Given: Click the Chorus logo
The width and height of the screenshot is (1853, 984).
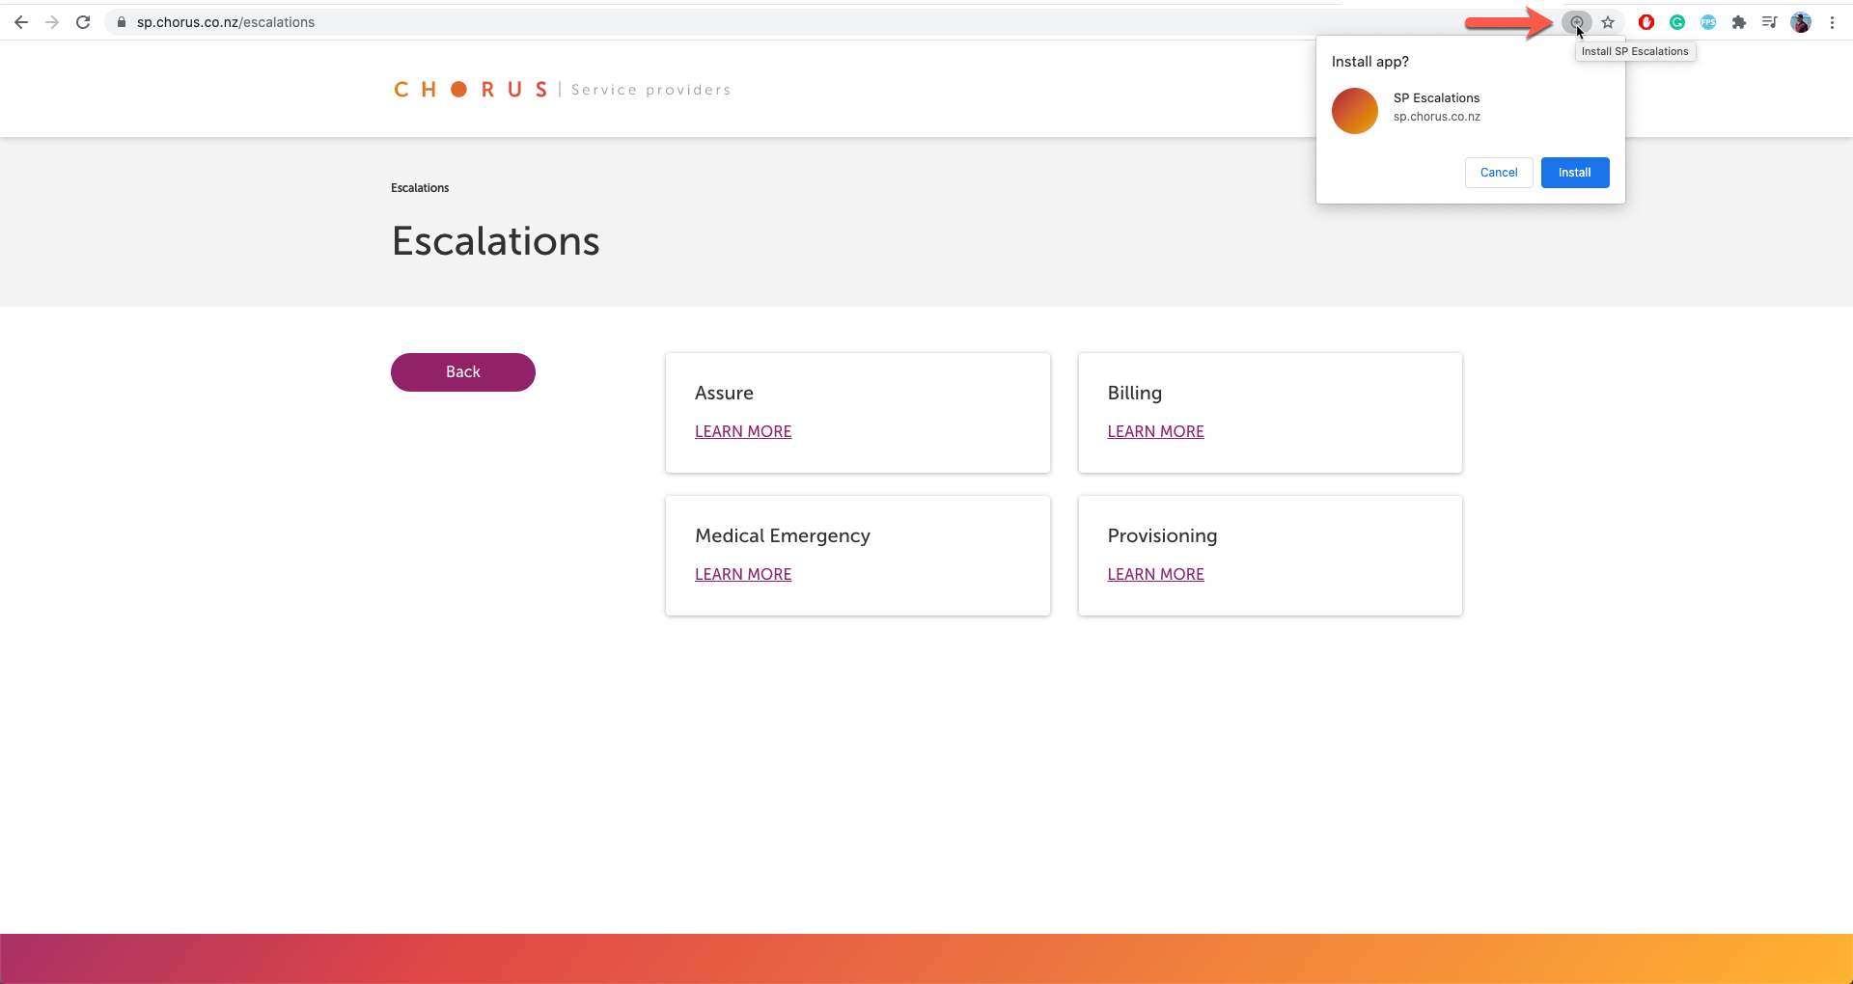Looking at the screenshot, I should 471,90.
